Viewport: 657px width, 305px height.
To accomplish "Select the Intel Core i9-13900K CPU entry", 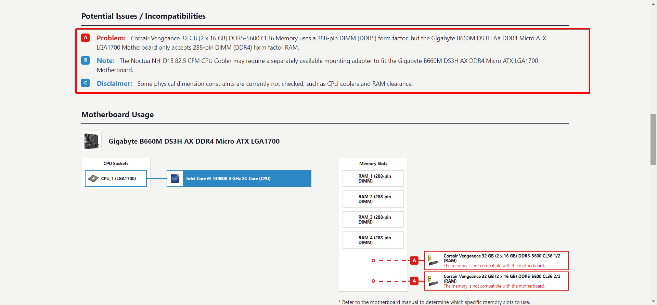I will 239,178.
